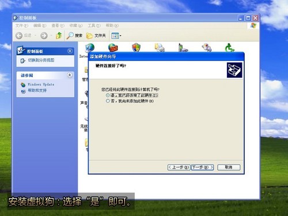288x216 pixels.
Task: Click the Add Hardware Wizard title bar
Action: [166, 56]
